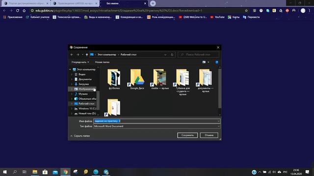Go to Chrome home page

click(x=24, y=11)
